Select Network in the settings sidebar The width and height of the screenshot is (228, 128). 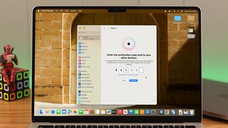(83, 49)
